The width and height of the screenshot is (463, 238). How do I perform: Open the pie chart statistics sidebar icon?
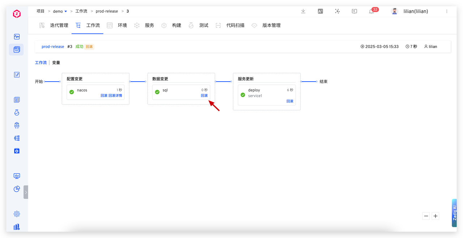click(x=17, y=189)
